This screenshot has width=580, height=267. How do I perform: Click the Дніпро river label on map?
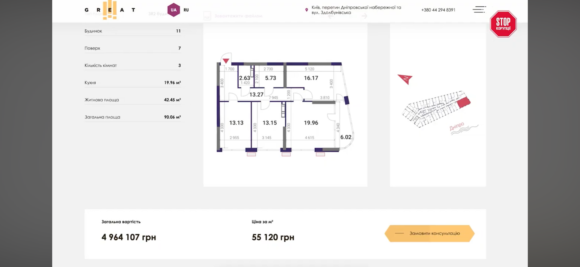tap(457, 126)
